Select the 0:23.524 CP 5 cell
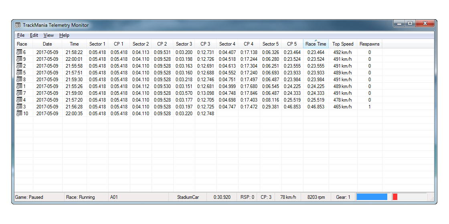 [x=292, y=59]
